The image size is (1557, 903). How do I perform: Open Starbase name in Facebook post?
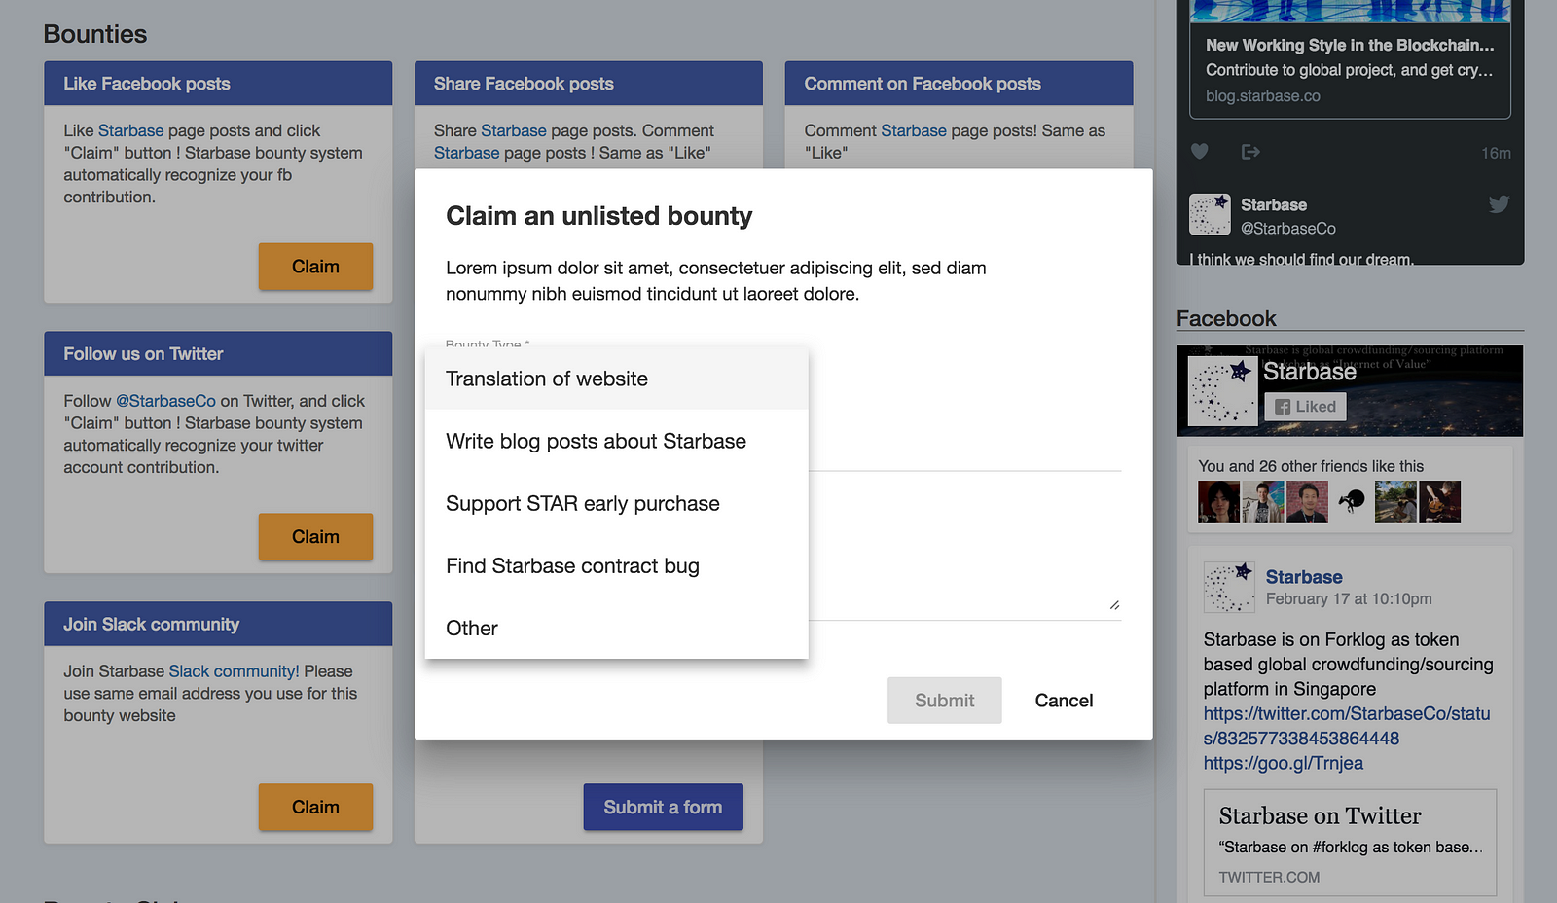[1304, 577]
